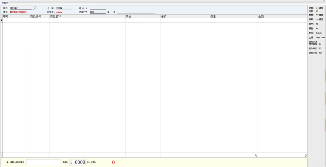Click the 删除 Delete shortcut hint
Viewport: 326px width, 167px height.
pyautogui.click(x=316, y=33)
